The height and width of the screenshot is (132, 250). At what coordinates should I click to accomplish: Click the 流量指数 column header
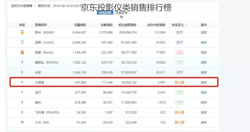click(80, 25)
